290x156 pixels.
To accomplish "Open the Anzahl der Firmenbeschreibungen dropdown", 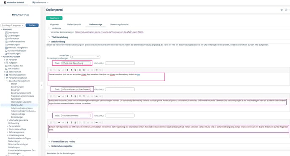I will click(85, 57).
